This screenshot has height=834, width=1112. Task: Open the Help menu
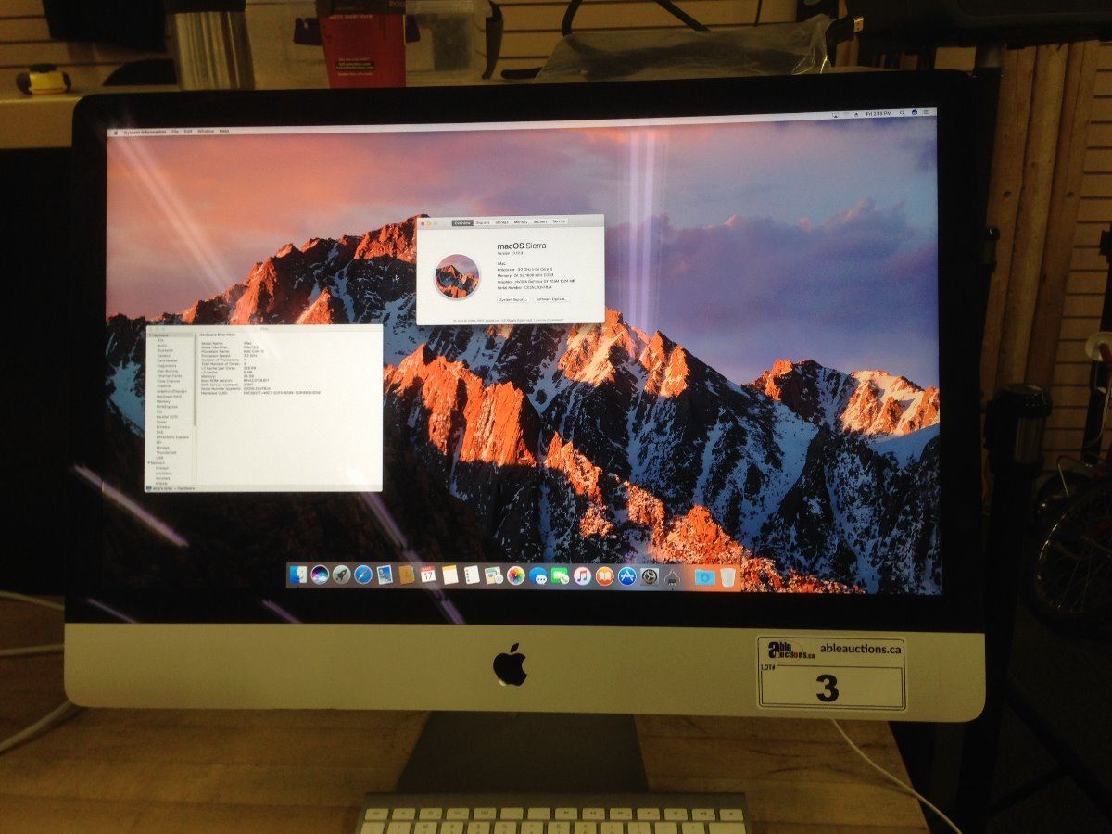pyautogui.click(x=223, y=132)
